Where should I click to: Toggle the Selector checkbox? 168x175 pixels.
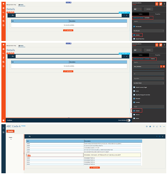point(134,114)
